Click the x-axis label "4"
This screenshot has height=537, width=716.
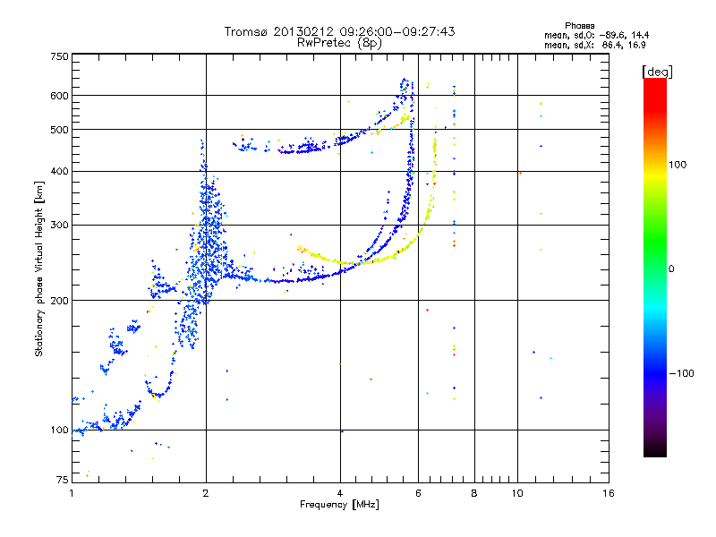pyautogui.click(x=340, y=493)
